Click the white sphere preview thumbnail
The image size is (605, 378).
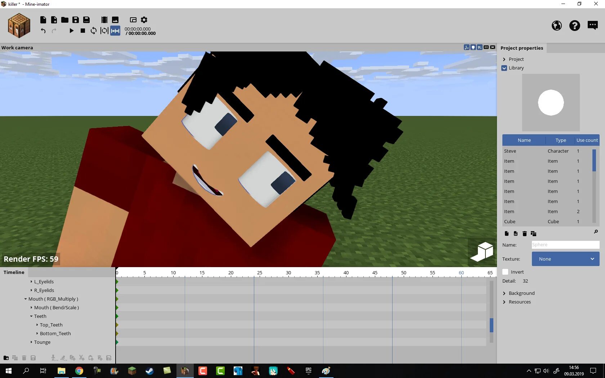pos(551,103)
